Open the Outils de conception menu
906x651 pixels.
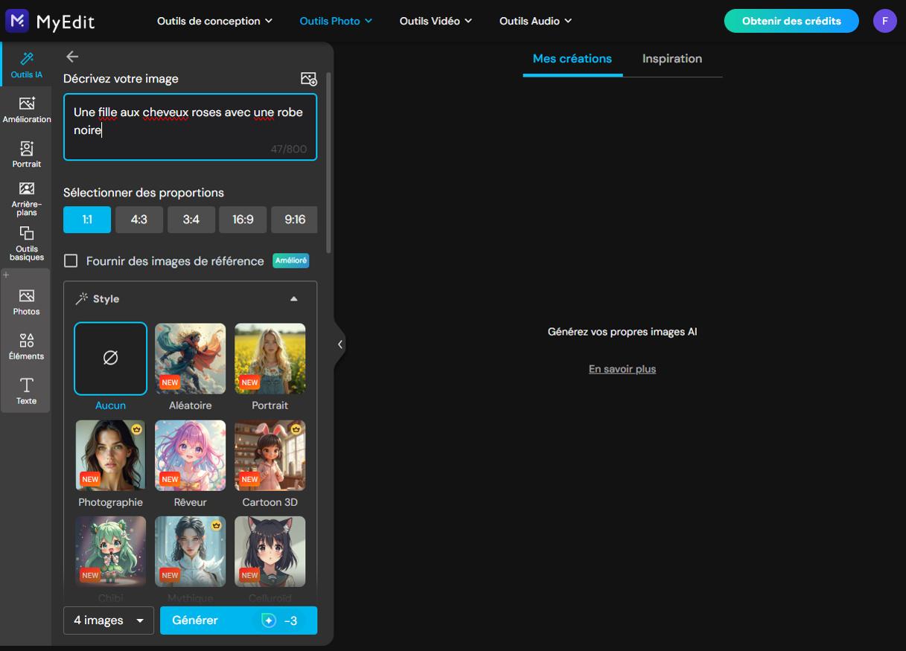pyautogui.click(x=214, y=21)
